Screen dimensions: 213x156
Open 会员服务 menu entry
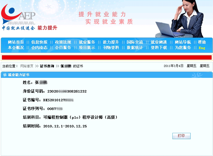pyautogui.click(x=63, y=48)
